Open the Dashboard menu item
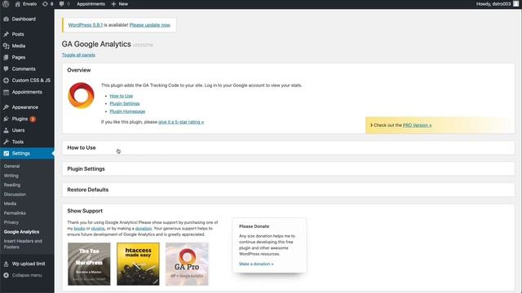This screenshot has width=522, height=293. click(24, 19)
